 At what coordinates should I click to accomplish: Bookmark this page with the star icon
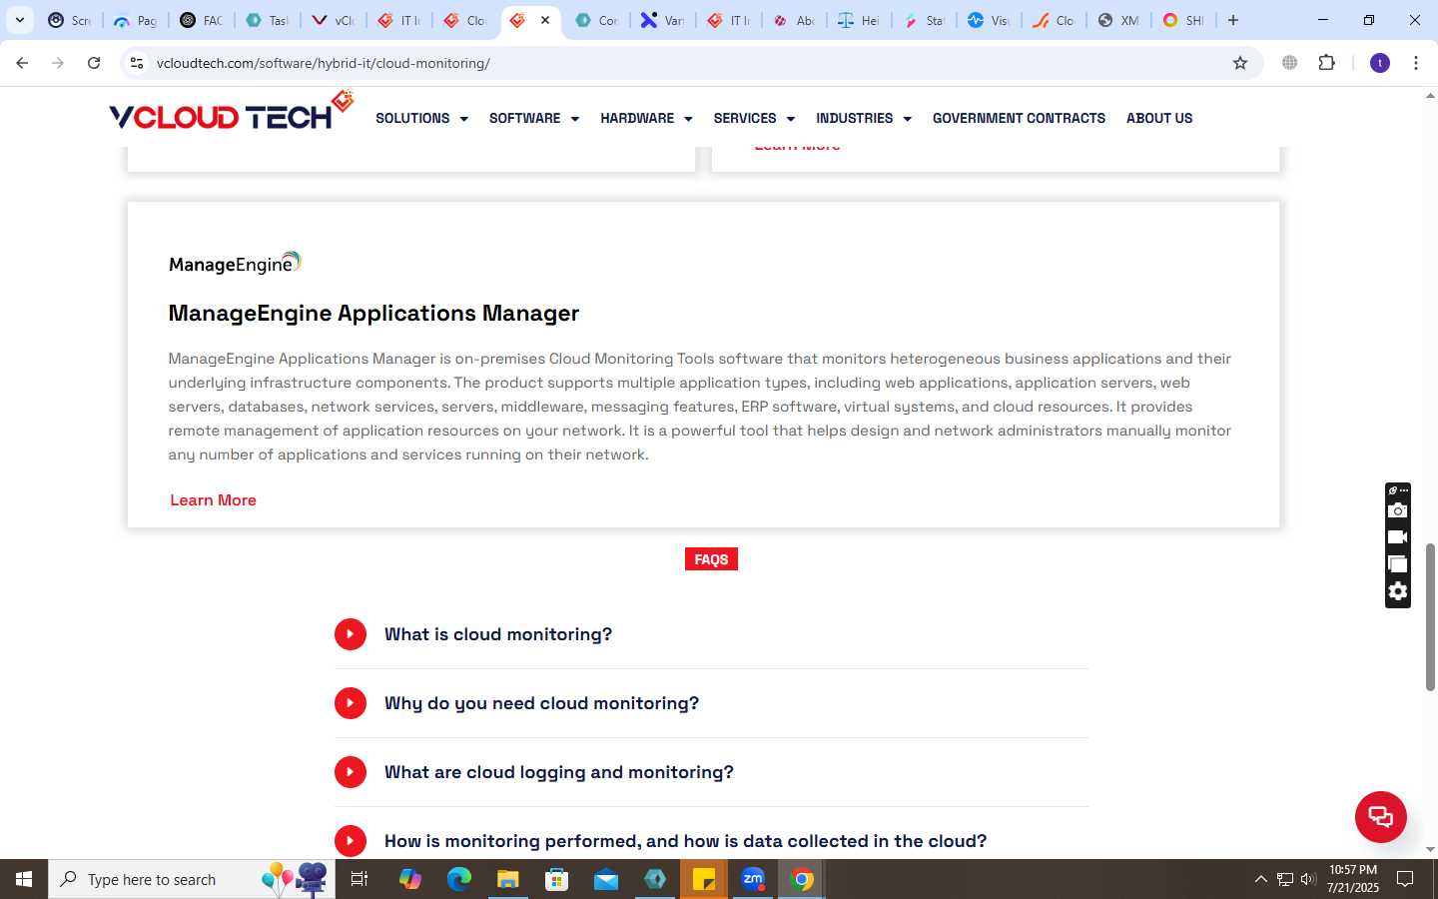click(x=1240, y=63)
